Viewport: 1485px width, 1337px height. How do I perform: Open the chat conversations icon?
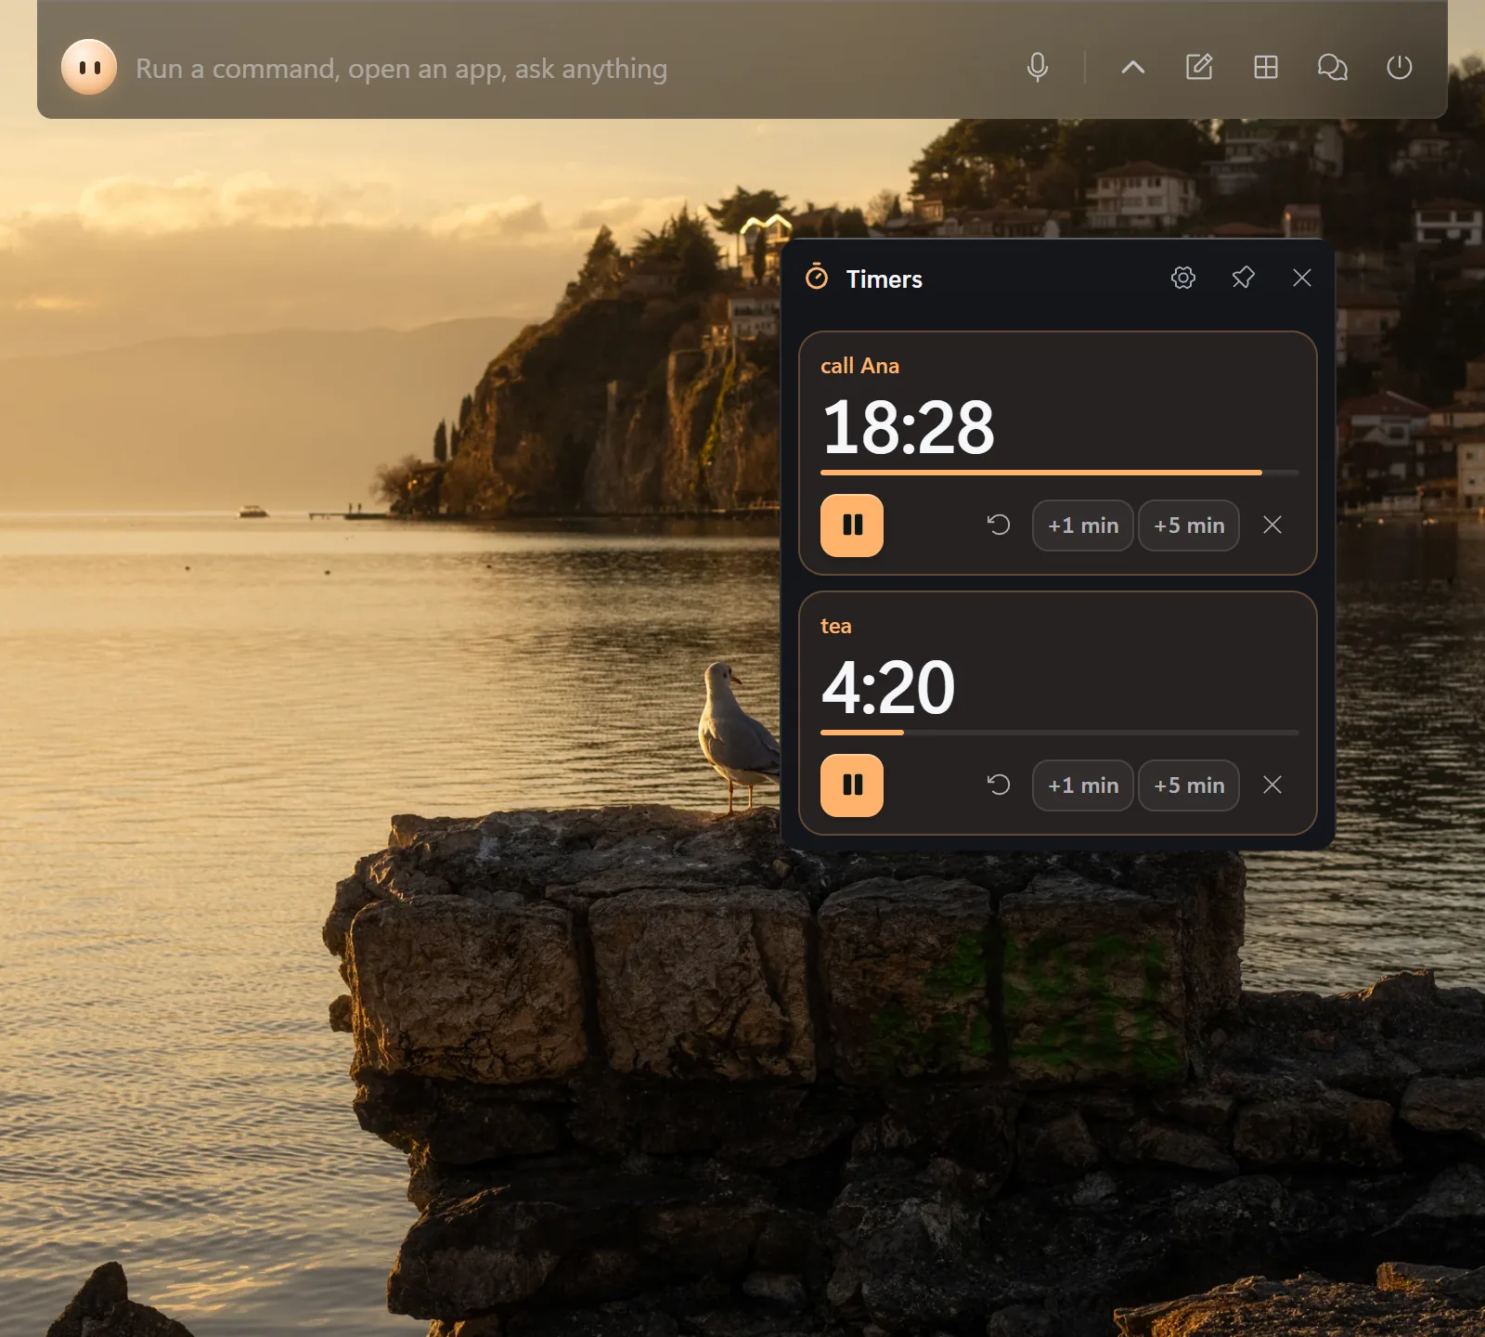(1333, 67)
